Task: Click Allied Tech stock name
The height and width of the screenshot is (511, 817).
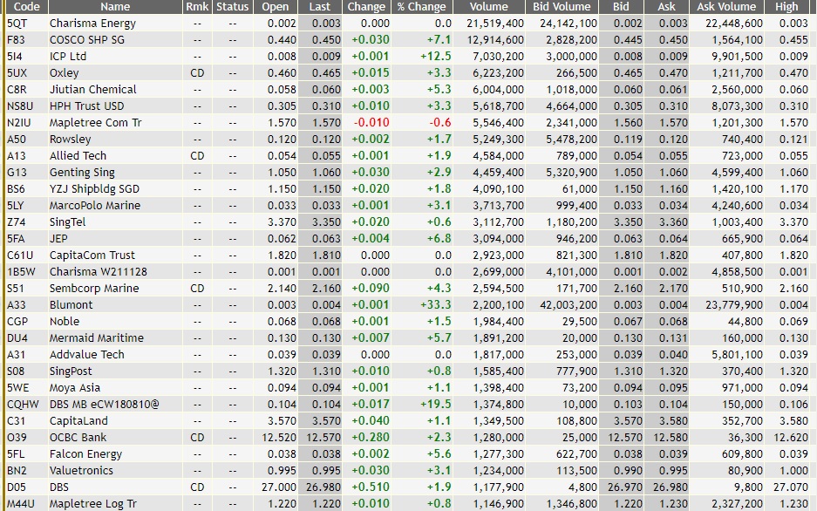Action: pyautogui.click(x=78, y=156)
